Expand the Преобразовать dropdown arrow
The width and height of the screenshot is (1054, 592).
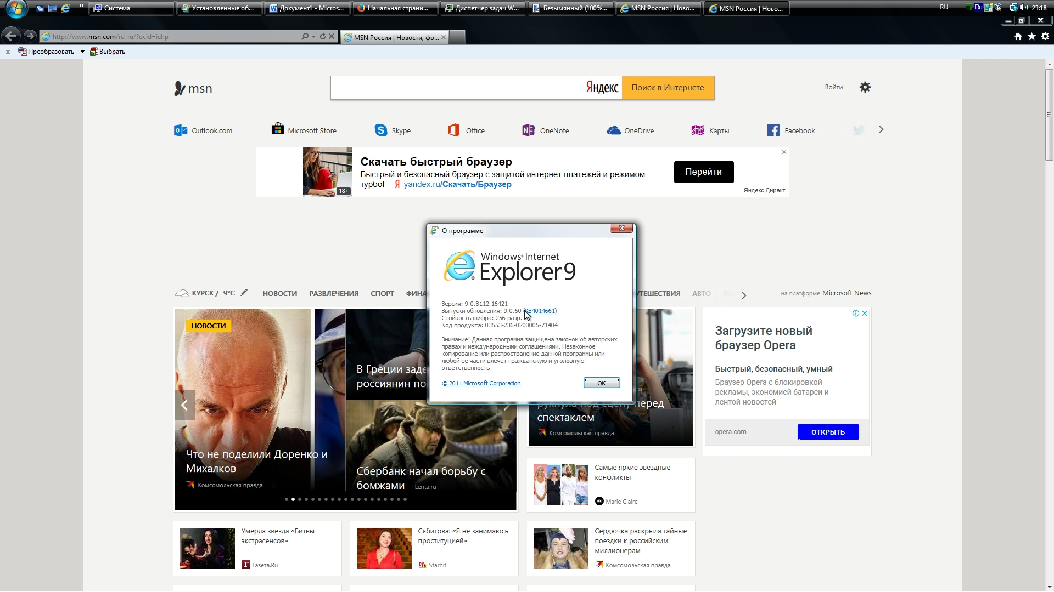[x=82, y=52]
